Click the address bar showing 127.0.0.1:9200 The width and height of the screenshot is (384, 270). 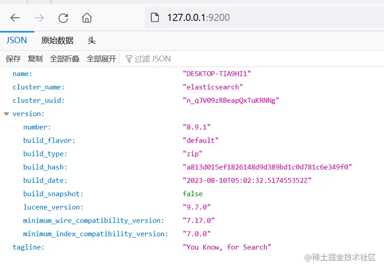click(264, 17)
